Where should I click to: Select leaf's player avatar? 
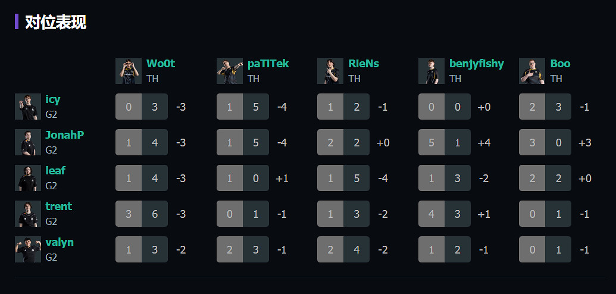point(27,178)
